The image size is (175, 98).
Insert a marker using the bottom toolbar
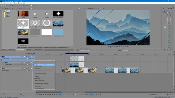click(x=84, y=94)
